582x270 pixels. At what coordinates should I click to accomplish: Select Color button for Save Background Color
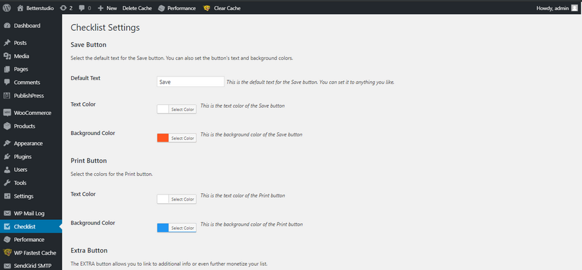click(x=183, y=138)
